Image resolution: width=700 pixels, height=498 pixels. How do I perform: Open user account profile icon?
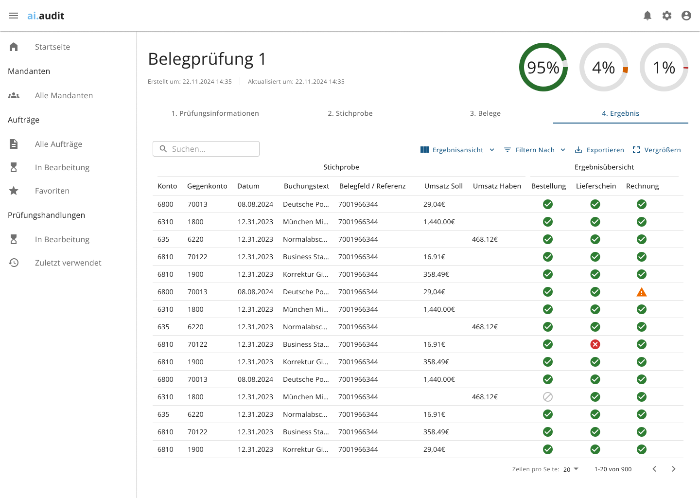pyautogui.click(x=686, y=16)
